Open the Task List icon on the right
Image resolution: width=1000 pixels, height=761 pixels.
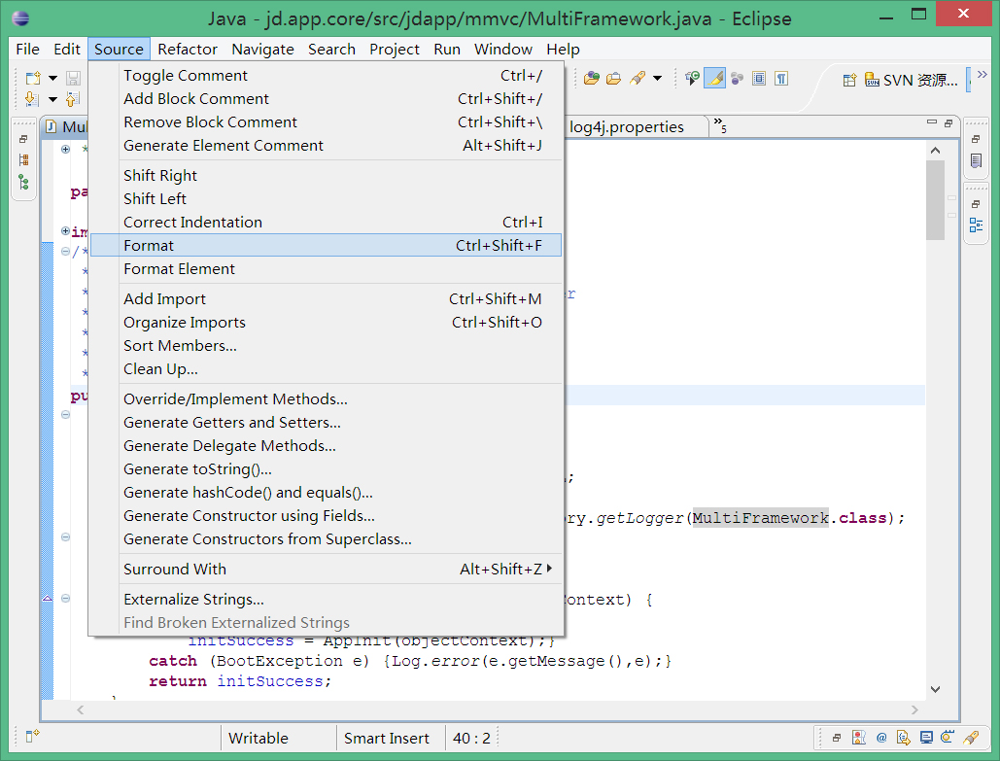pyautogui.click(x=976, y=160)
